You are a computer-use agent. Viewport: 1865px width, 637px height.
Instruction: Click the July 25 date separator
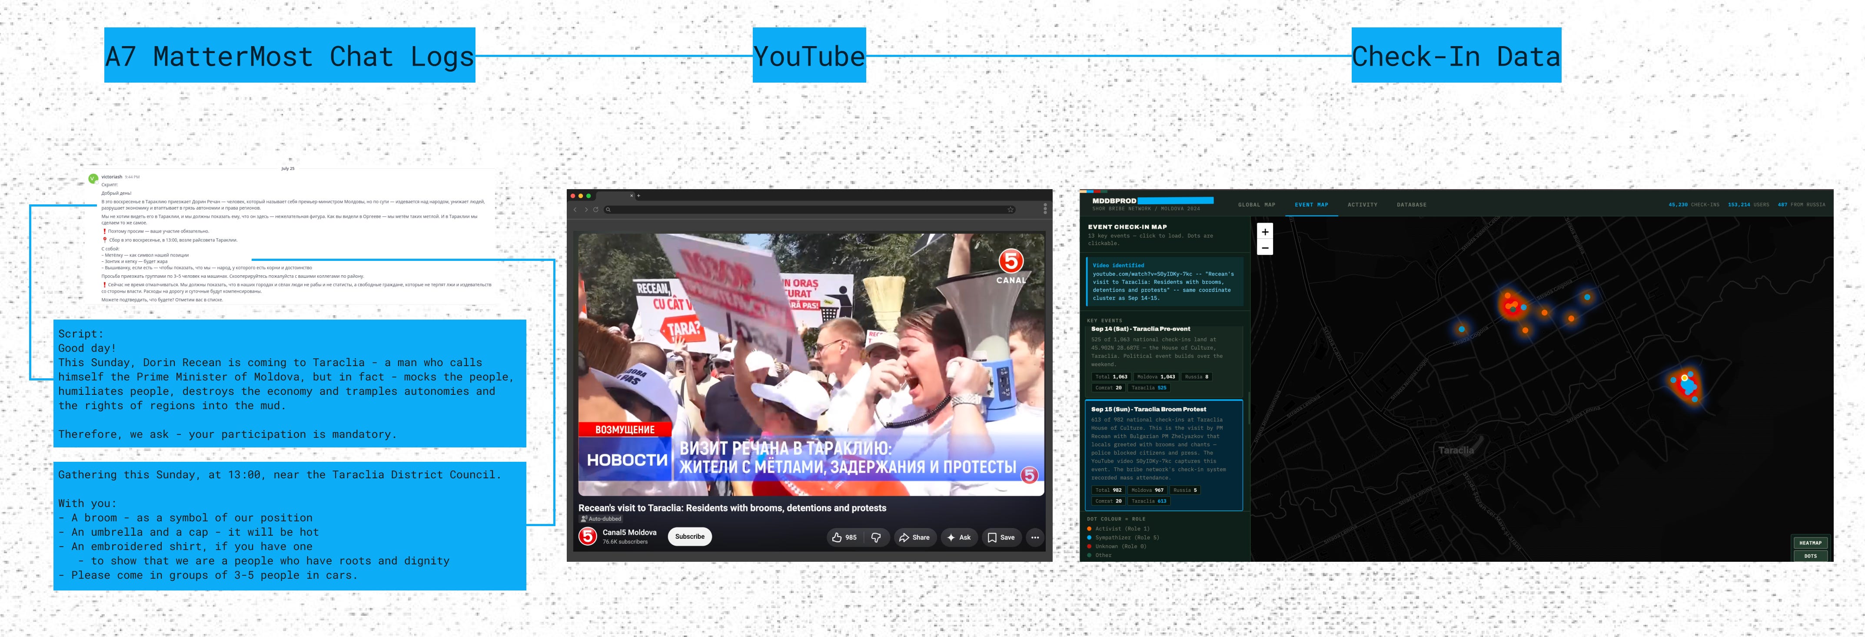(287, 168)
